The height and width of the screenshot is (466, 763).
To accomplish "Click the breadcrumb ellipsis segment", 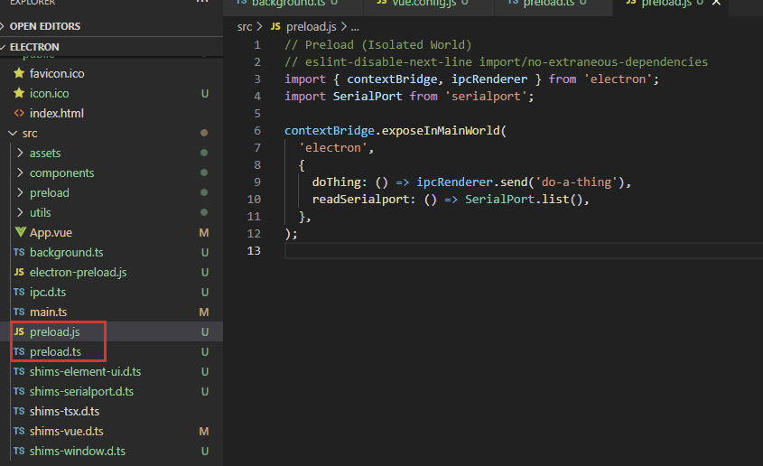I will 355,28.
